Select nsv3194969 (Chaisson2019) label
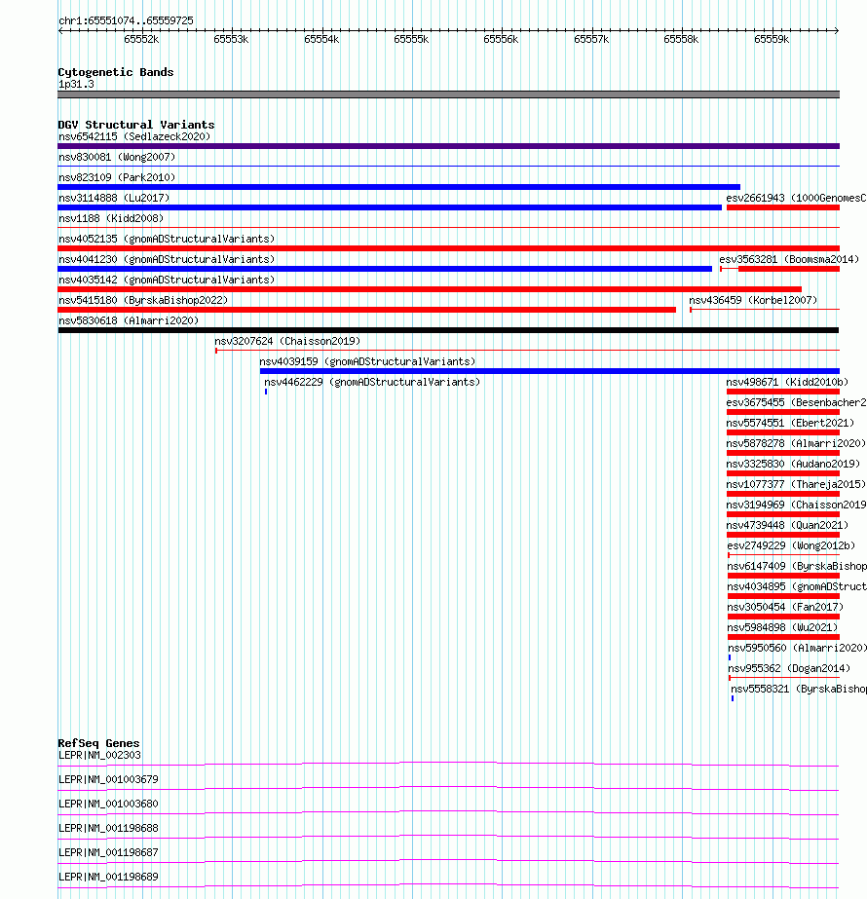This screenshot has width=867, height=899. [797, 505]
